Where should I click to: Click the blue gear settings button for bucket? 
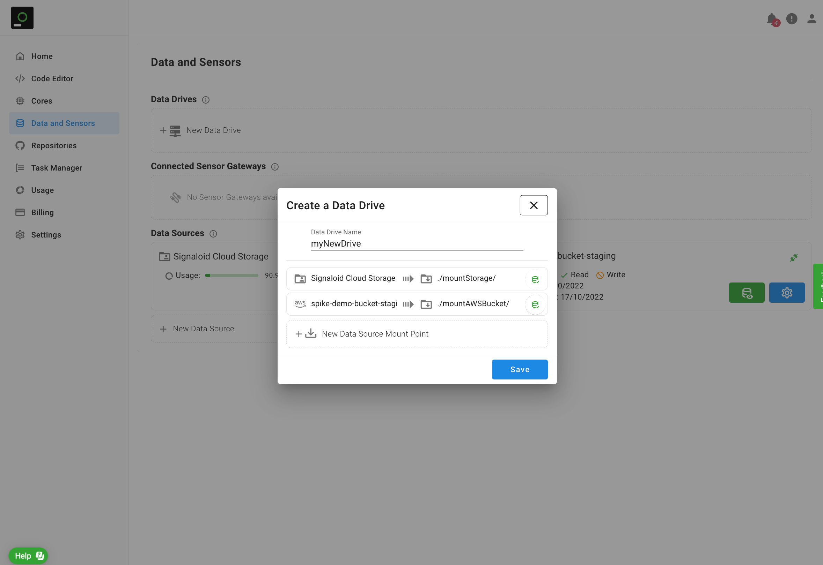tap(786, 293)
